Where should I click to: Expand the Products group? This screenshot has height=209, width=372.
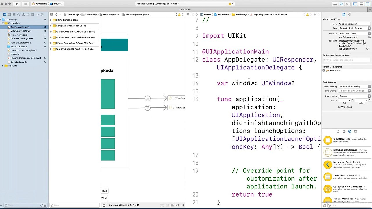coord(3,66)
